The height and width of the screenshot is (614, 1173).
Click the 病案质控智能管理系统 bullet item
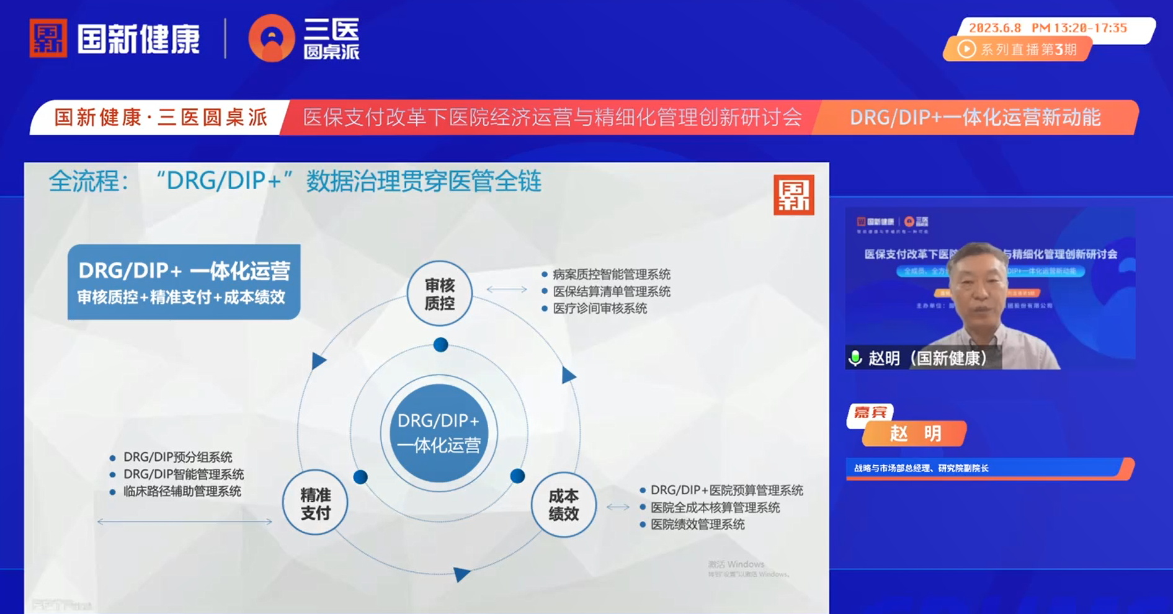coord(611,274)
